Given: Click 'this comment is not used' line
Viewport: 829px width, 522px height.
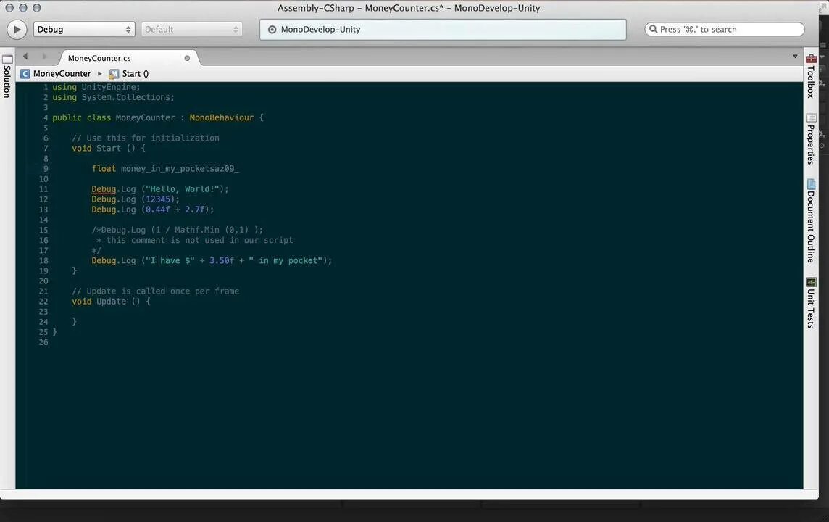Looking at the screenshot, I should [194, 240].
